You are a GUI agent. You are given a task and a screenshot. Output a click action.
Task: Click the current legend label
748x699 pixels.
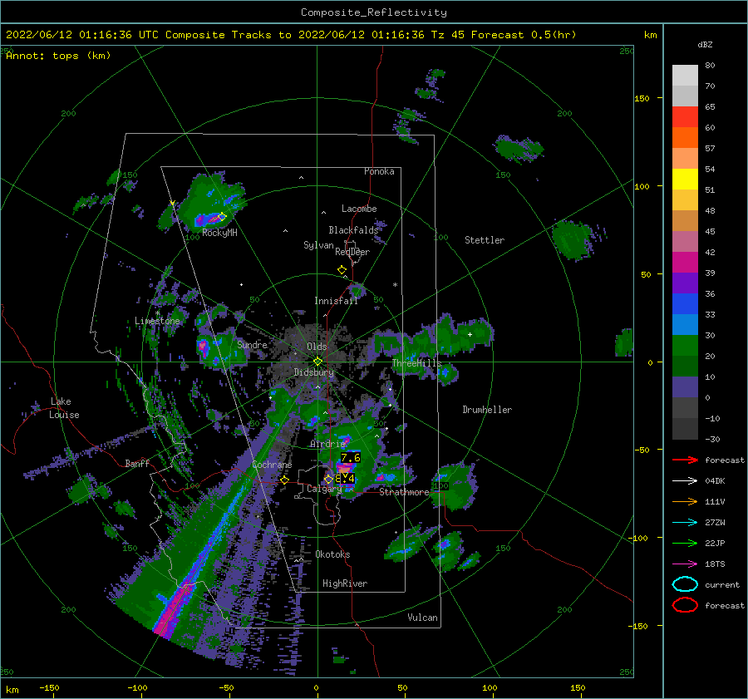point(722,584)
